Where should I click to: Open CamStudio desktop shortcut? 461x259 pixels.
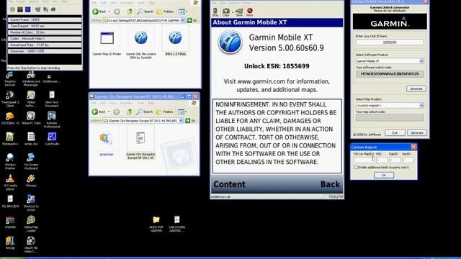tap(52, 139)
